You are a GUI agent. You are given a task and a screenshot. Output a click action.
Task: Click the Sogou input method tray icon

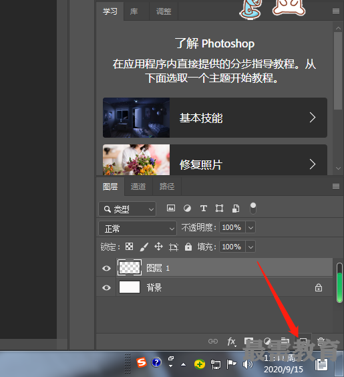(142, 362)
